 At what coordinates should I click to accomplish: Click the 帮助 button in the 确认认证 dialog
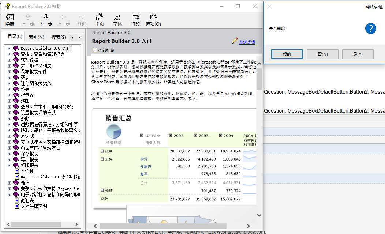(x=287, y=54)
